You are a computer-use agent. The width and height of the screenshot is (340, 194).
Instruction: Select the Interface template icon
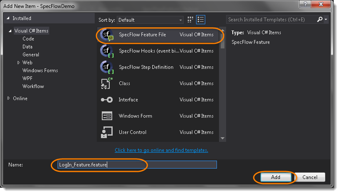click(107, 100)
